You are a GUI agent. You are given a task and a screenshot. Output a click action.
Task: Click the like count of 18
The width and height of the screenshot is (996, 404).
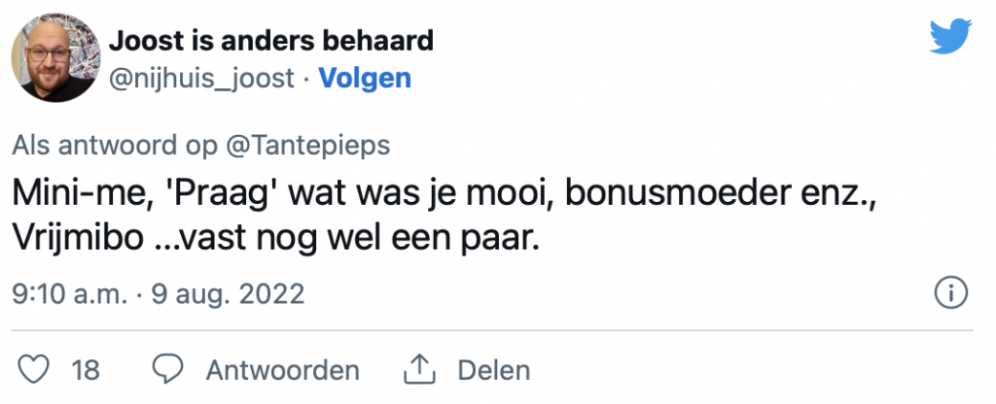point(86,370)
